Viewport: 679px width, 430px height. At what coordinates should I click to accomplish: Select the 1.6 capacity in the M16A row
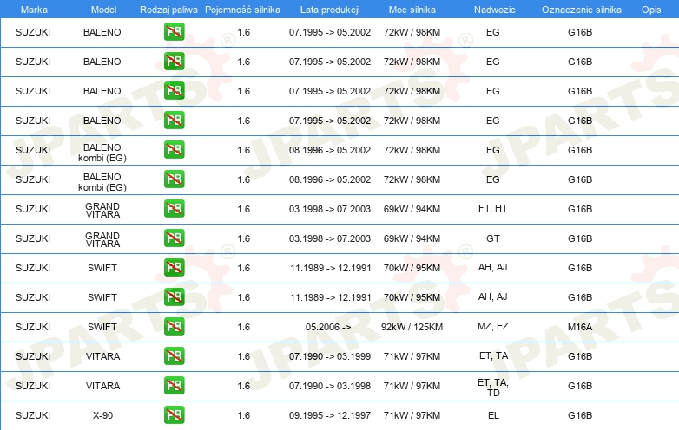click(x=244, y=327)
